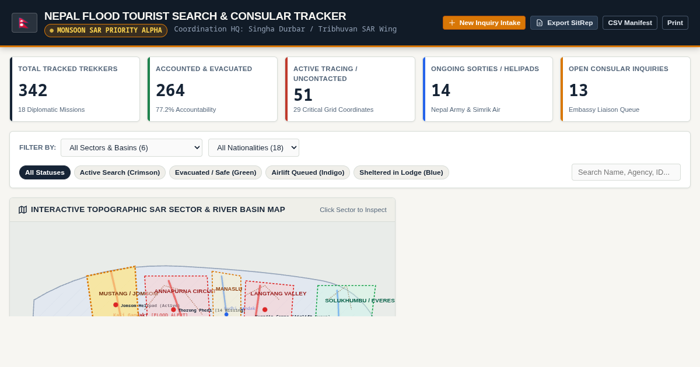Select the Manaslu sector on map

point(226,294)
